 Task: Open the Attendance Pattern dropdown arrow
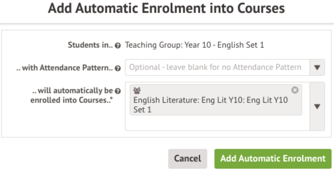click(x=317, y=67)
